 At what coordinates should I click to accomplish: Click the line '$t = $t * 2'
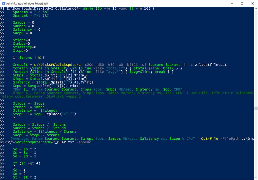coord(24,177)
